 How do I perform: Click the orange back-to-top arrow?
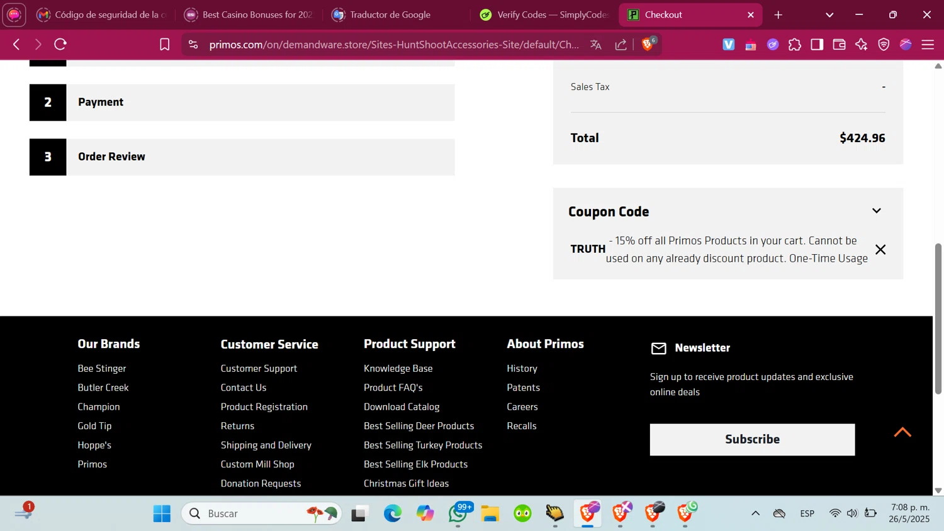click(x=902, y=432)
